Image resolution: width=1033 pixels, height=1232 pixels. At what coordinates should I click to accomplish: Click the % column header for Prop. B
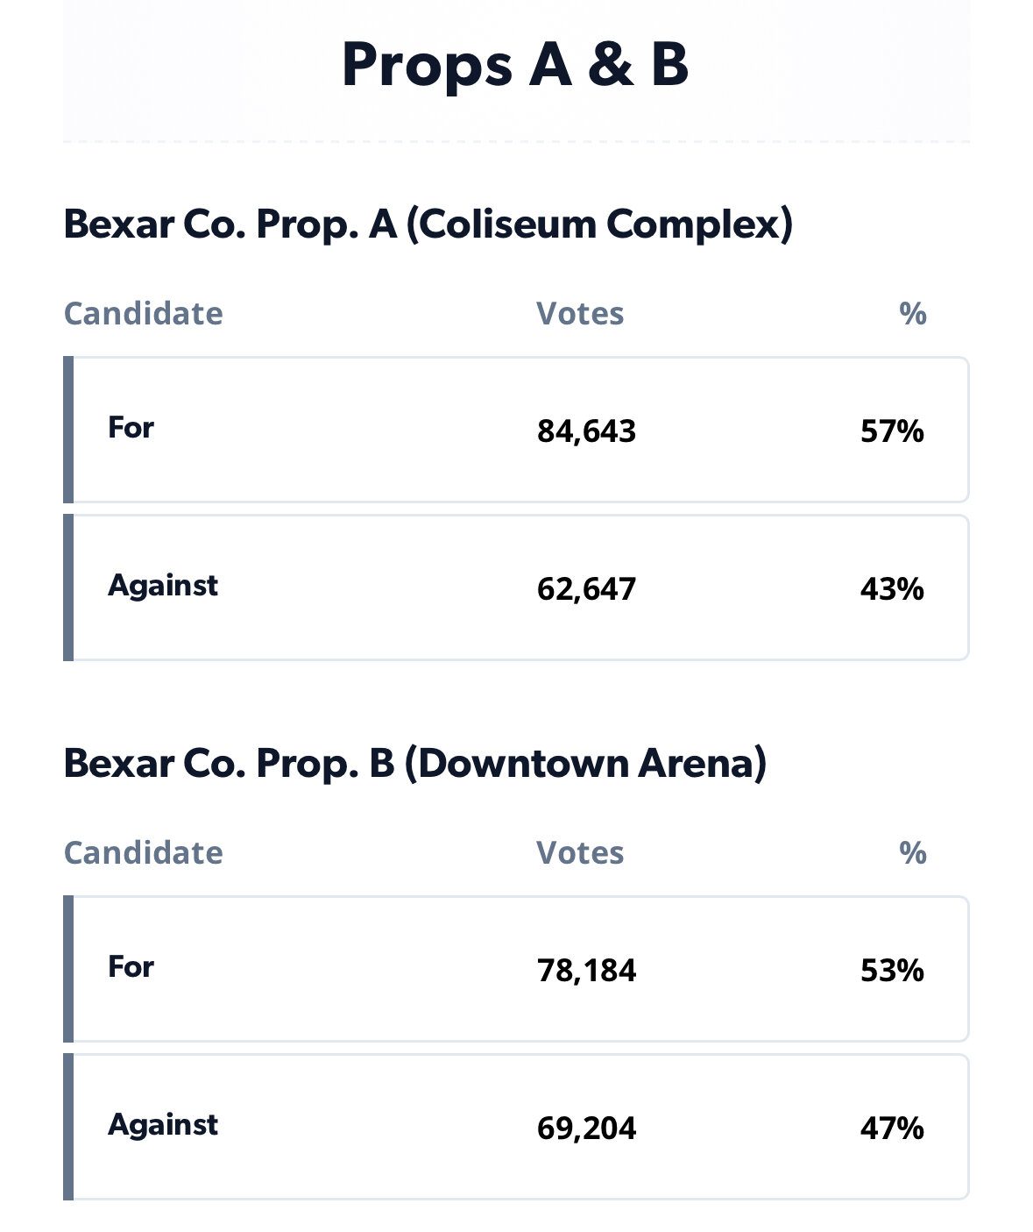912,852
